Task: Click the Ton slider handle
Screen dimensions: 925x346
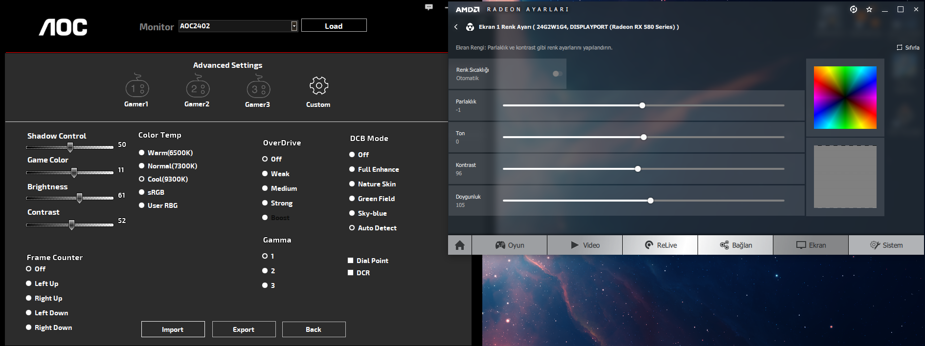Action: pos(644,137)
